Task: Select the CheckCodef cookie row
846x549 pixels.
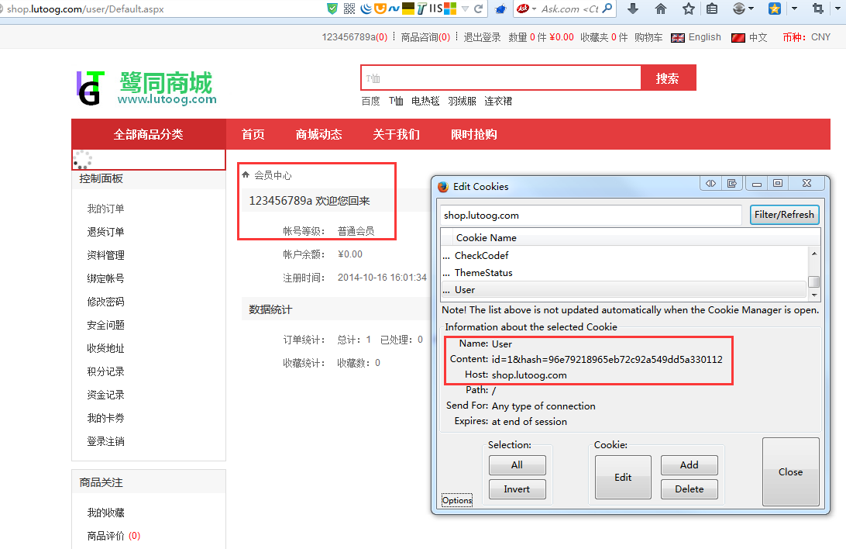Action: pyautogui.click(x=624, y=255)
